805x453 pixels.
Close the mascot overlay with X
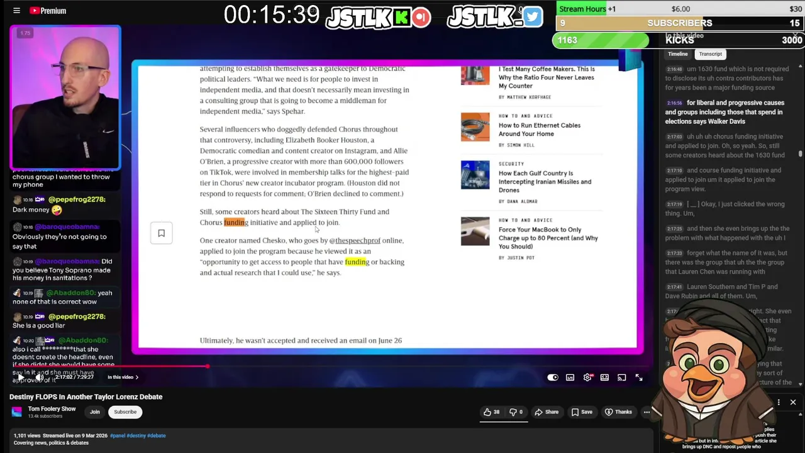[793, 402]
